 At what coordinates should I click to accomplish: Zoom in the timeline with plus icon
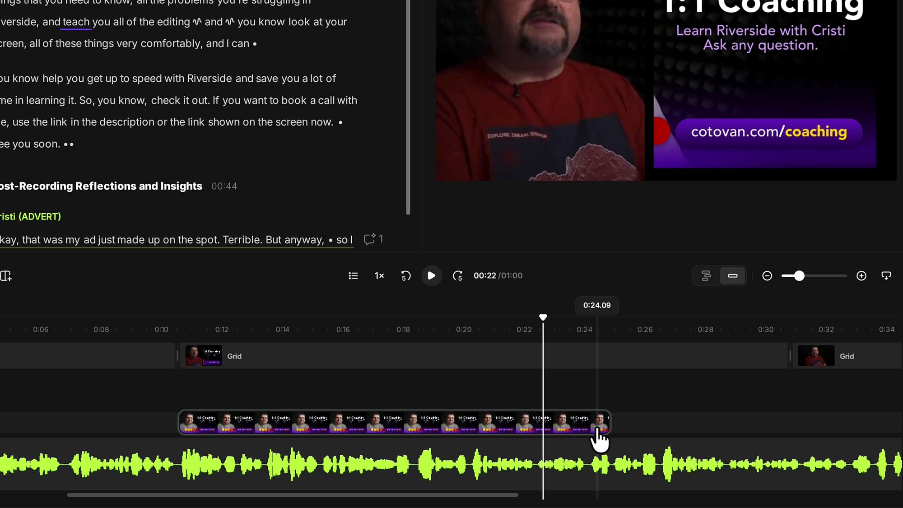pos(861,276)
